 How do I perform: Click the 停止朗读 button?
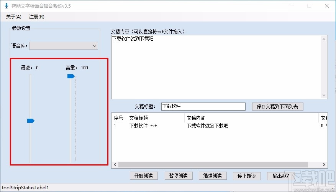[x=247, y=176]
